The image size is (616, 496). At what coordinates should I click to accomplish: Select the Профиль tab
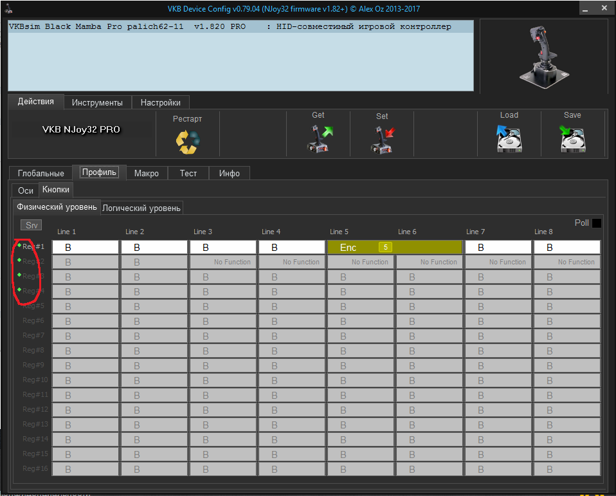click(100, 172)
